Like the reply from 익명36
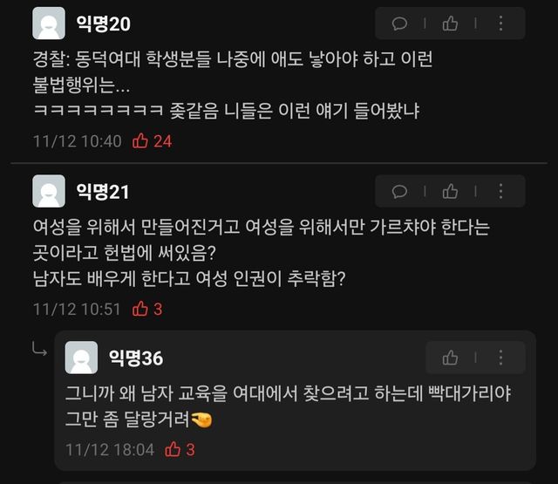Viewport: 558px width, 484px height. [x=450, y=358]
